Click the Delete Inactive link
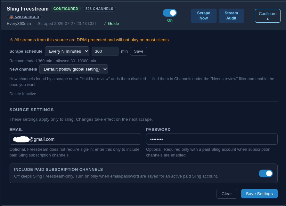This screenshot has width=286, height=206. click(23, 94)
